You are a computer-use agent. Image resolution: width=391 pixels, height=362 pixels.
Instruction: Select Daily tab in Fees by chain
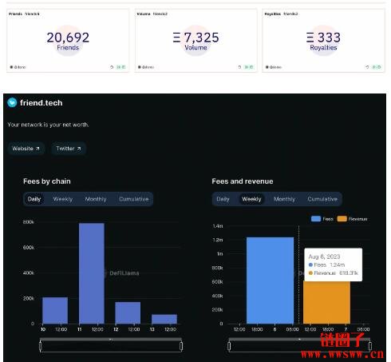(x=34, y=199)
